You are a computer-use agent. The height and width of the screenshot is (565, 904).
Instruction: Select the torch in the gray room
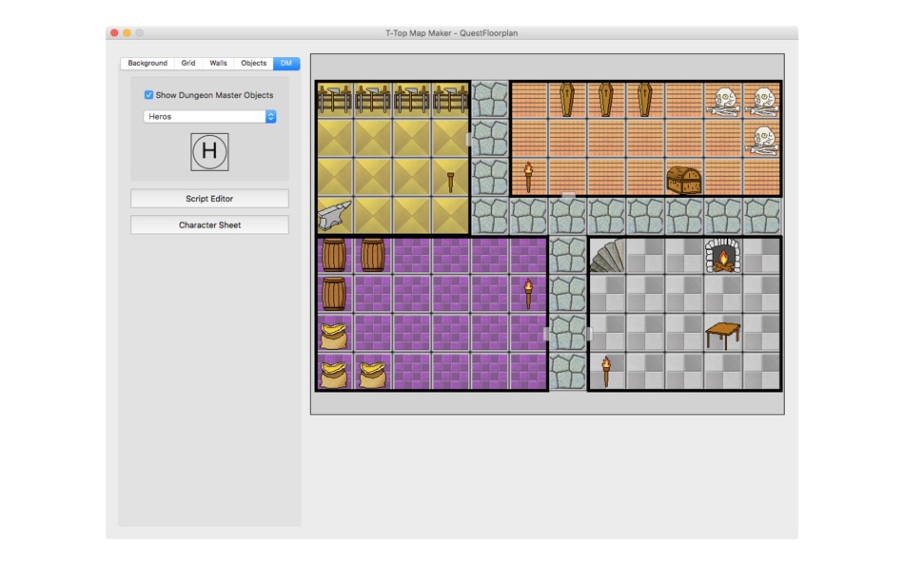click(x=606, y=372)
